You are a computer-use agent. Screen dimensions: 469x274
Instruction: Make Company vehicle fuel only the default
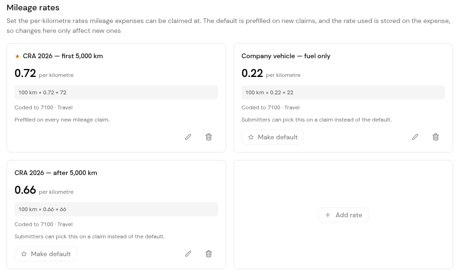pyautogui.click(x=273, y=137)
